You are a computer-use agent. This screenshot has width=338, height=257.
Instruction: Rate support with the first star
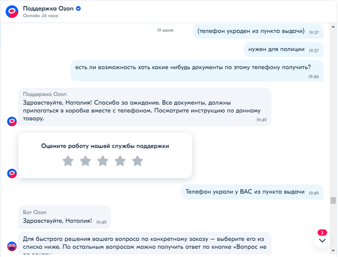tap(68, 161)
